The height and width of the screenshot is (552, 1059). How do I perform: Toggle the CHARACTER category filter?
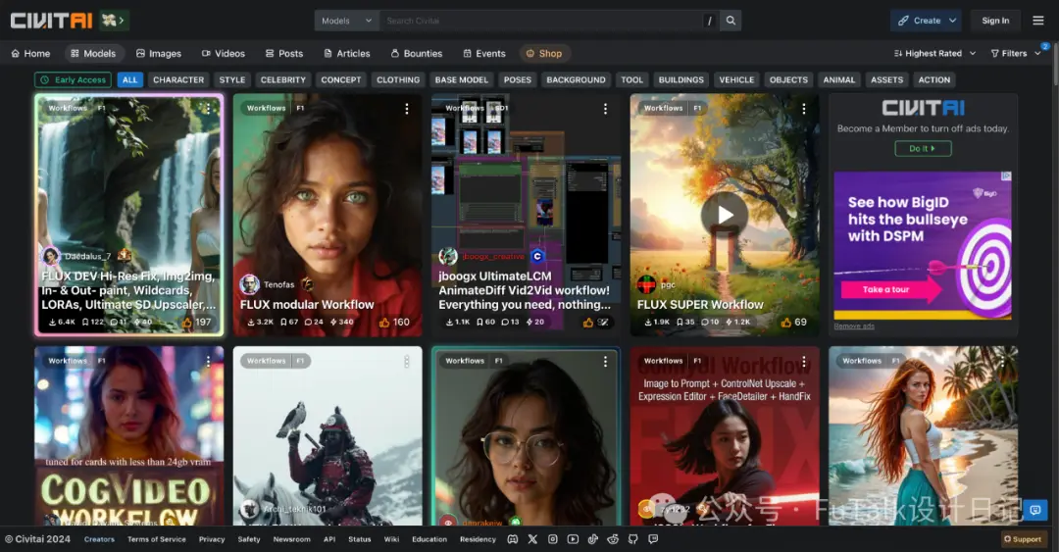[x=178, y=79]
